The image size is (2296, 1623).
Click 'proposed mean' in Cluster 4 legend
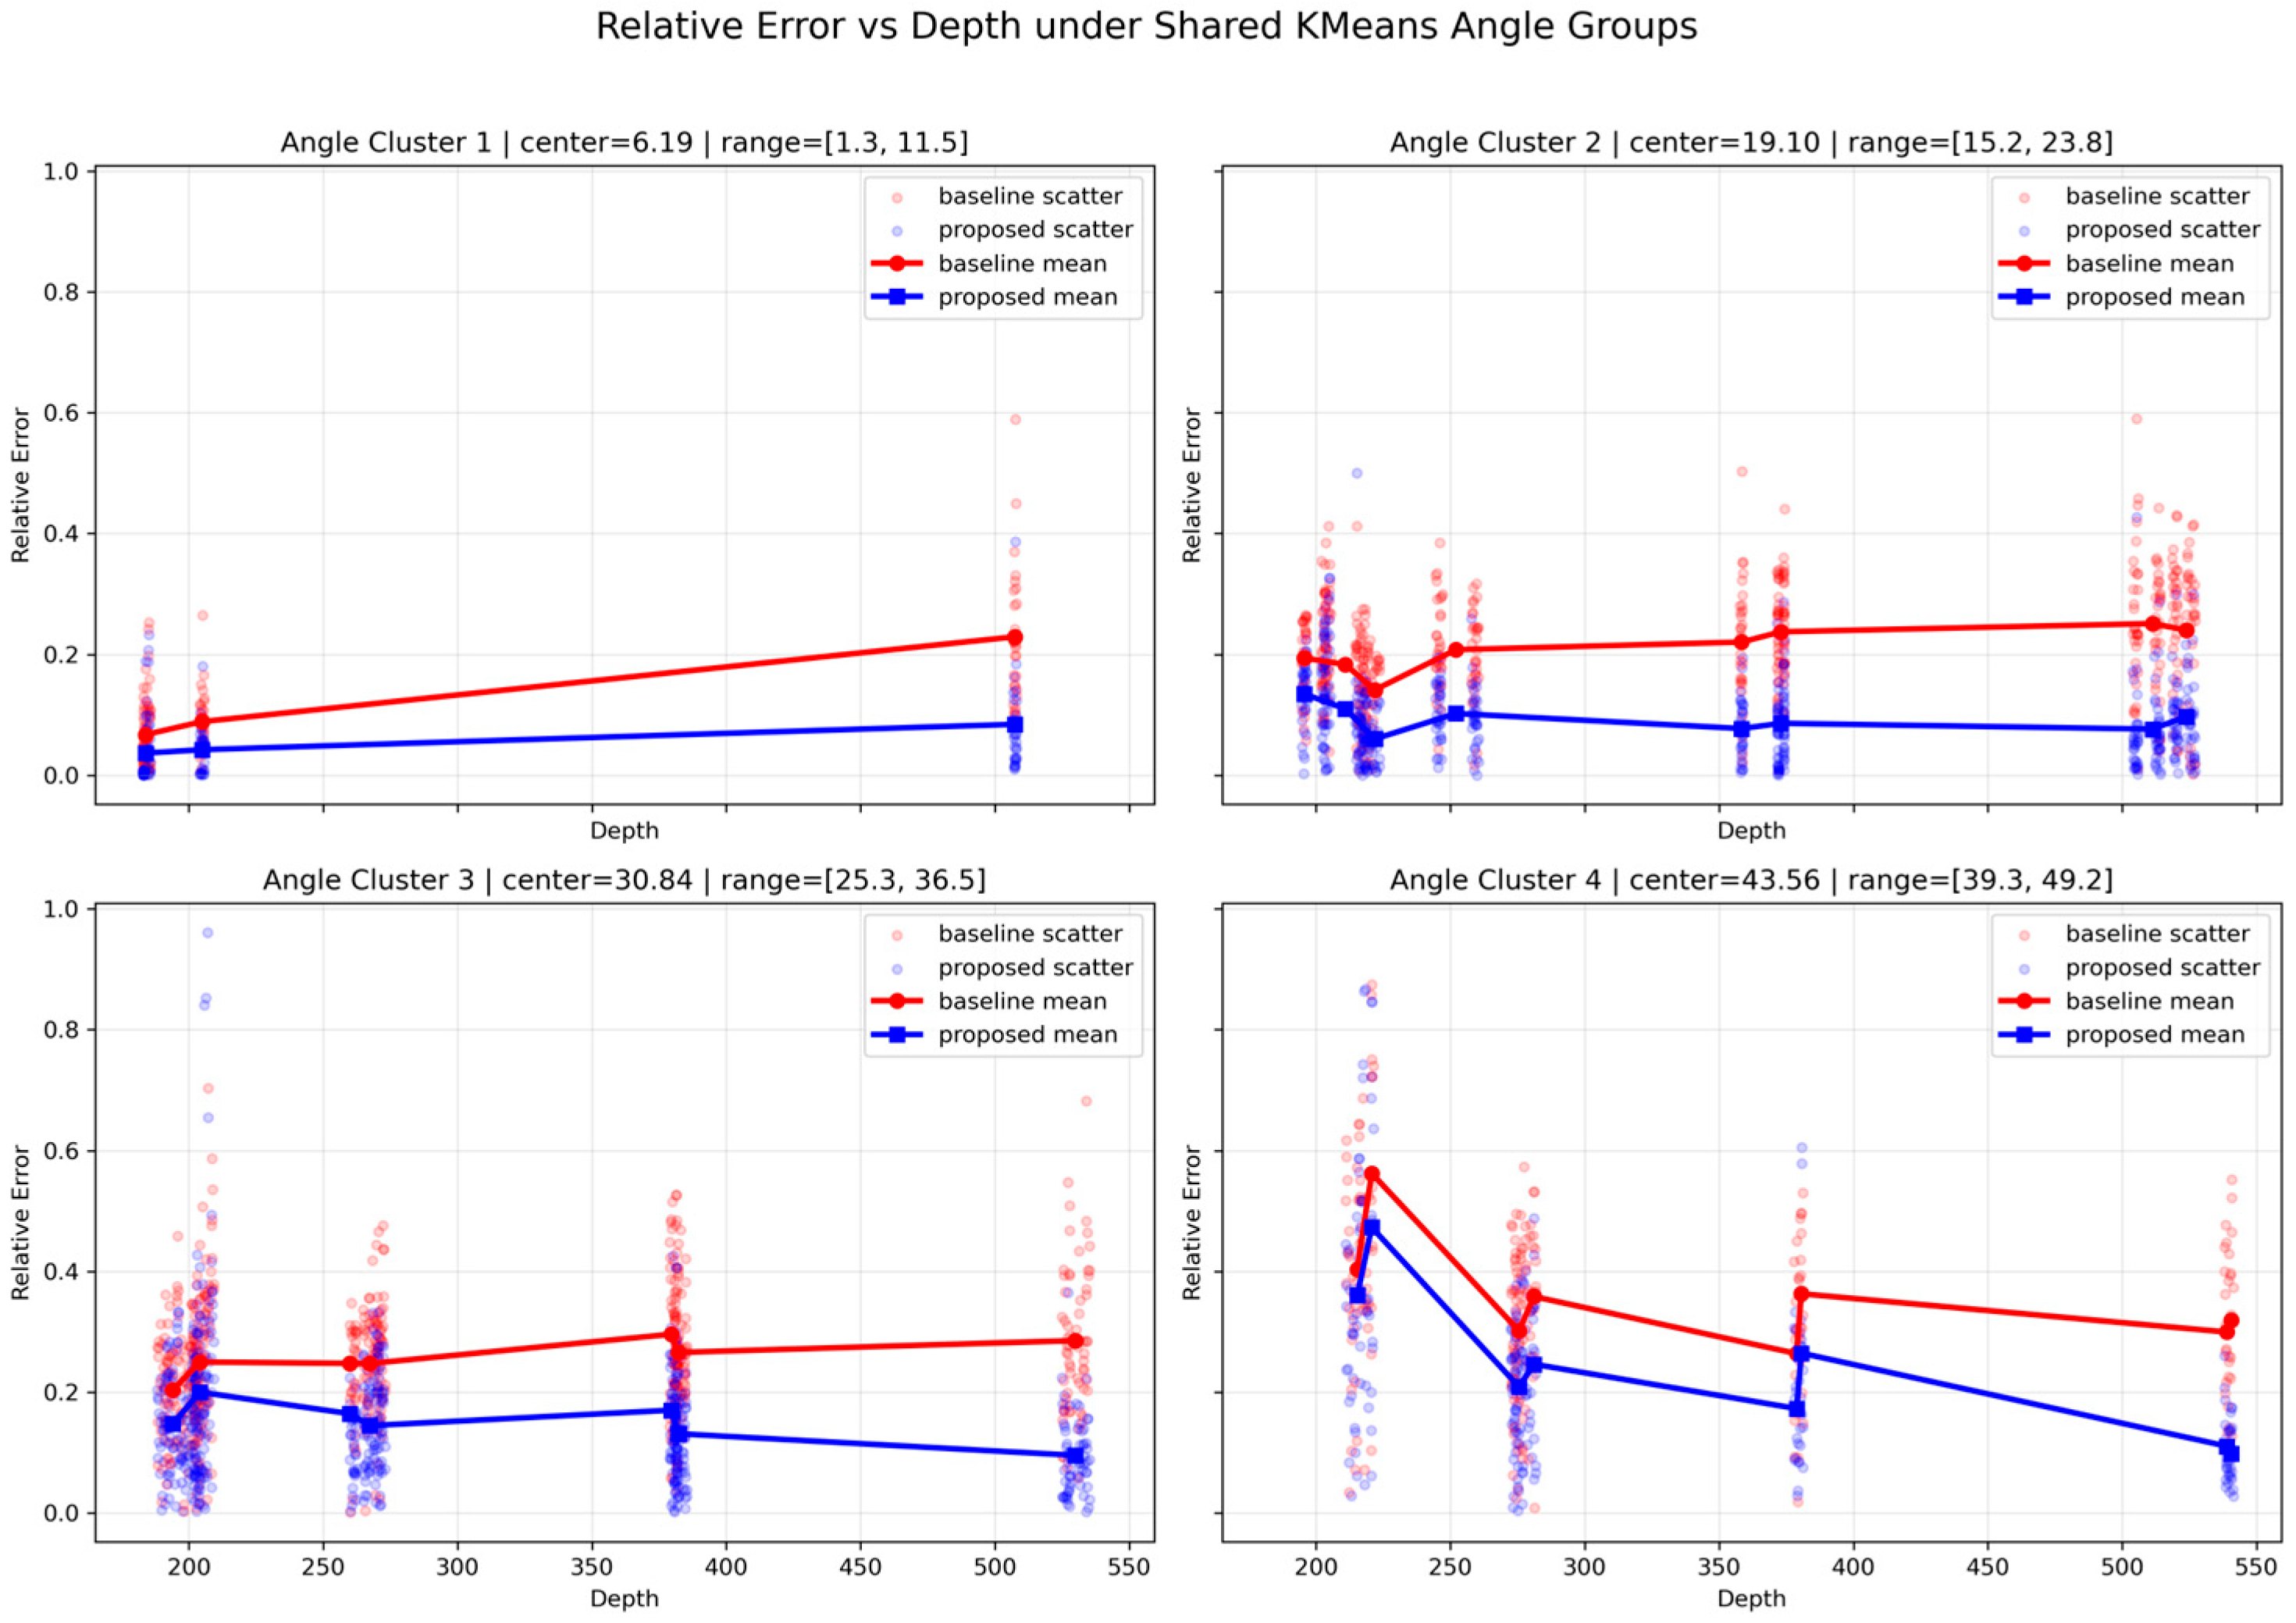pos(2155,1035)
